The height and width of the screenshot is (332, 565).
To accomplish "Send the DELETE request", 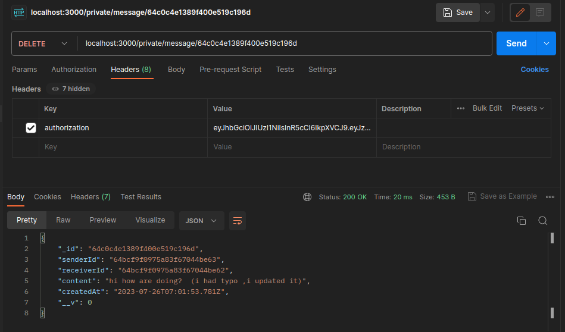I will (x=516, y=43).
